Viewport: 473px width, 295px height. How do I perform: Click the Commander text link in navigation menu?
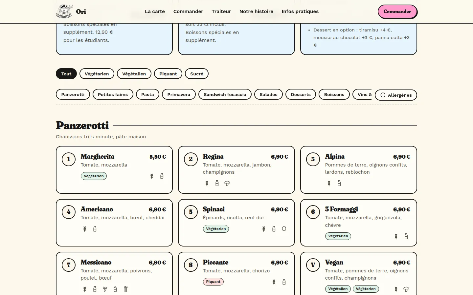pos(188,11)
